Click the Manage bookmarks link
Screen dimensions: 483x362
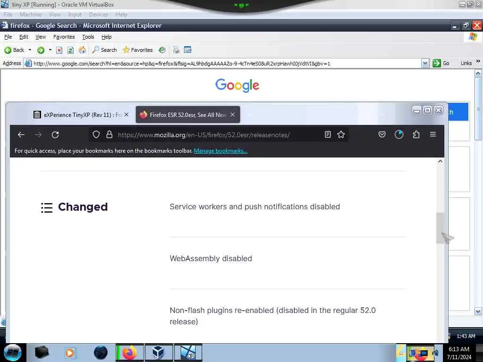point(221,151)
